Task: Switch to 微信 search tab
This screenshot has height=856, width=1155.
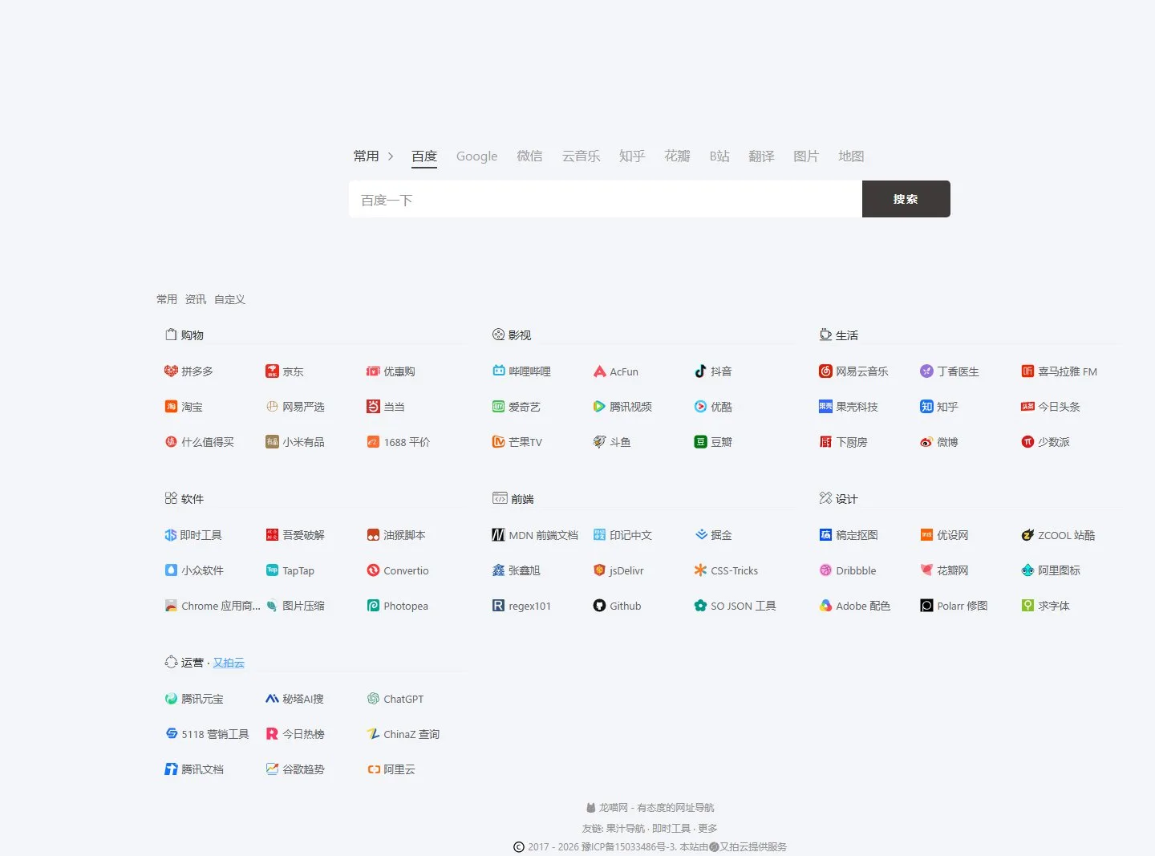Action: coord(529,156)
